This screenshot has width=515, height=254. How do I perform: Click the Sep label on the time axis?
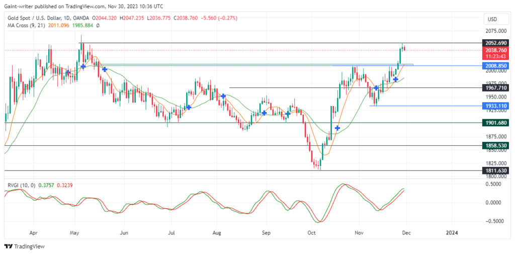pos(266,232)
